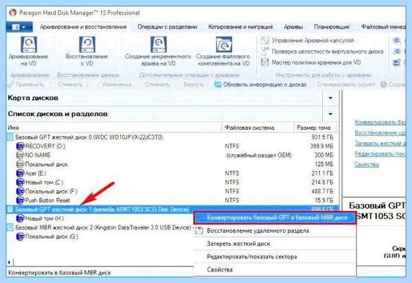Screen dimensions: 412x283
Task: Click the horizontal scrollbar left arrow
Action: (10, 262)
